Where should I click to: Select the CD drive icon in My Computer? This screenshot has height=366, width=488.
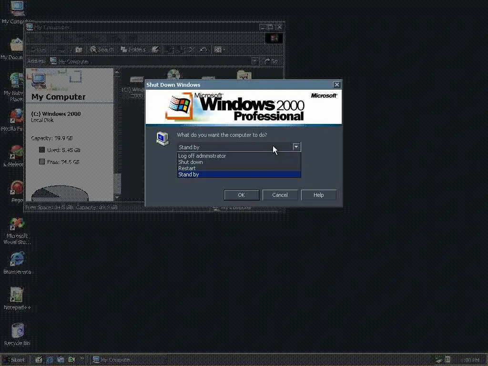(173, 75)
